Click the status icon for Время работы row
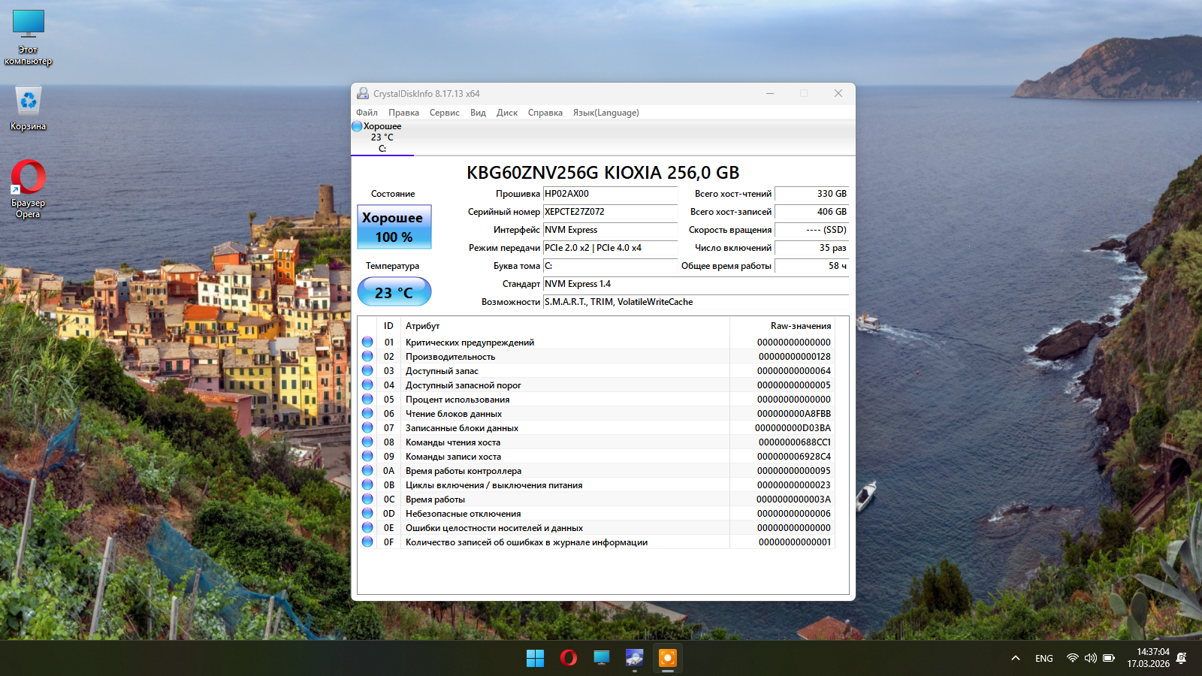The image size is (1202, 676). pyautogui.click(x=367, y=499)
